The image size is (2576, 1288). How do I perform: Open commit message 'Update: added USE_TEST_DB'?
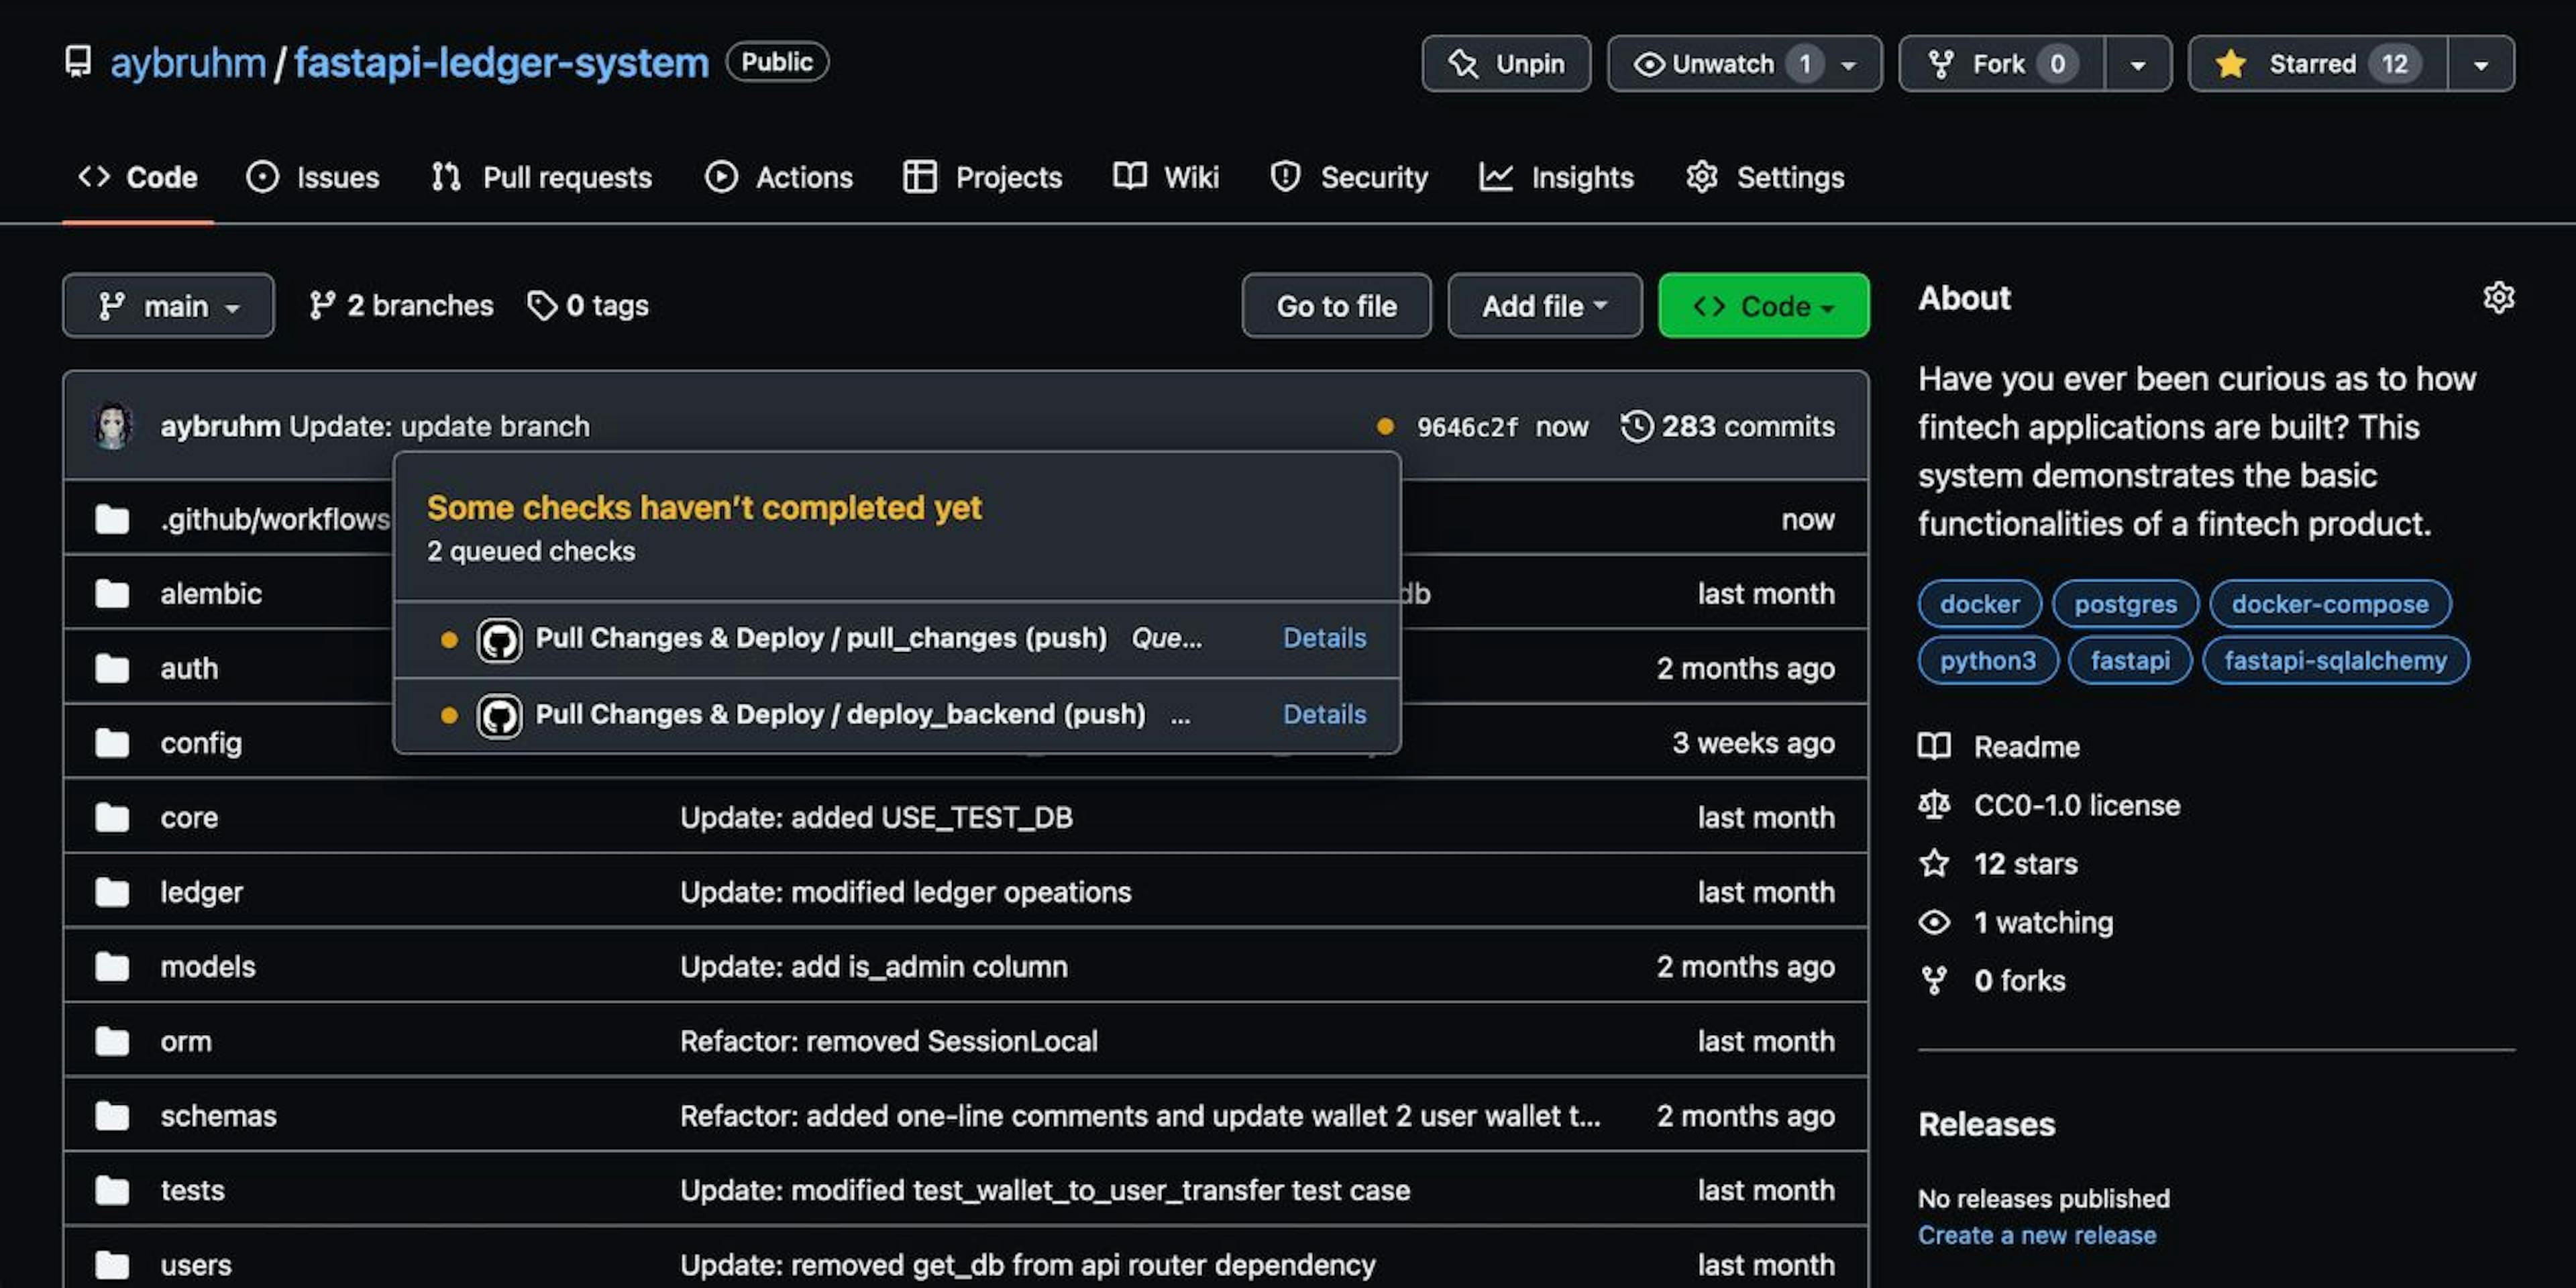tap(876, 817)
